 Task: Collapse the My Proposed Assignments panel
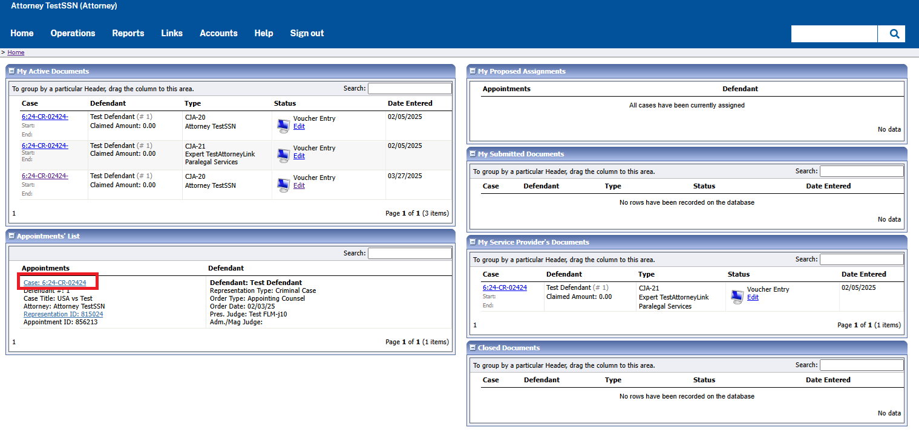tap(473, 71)
